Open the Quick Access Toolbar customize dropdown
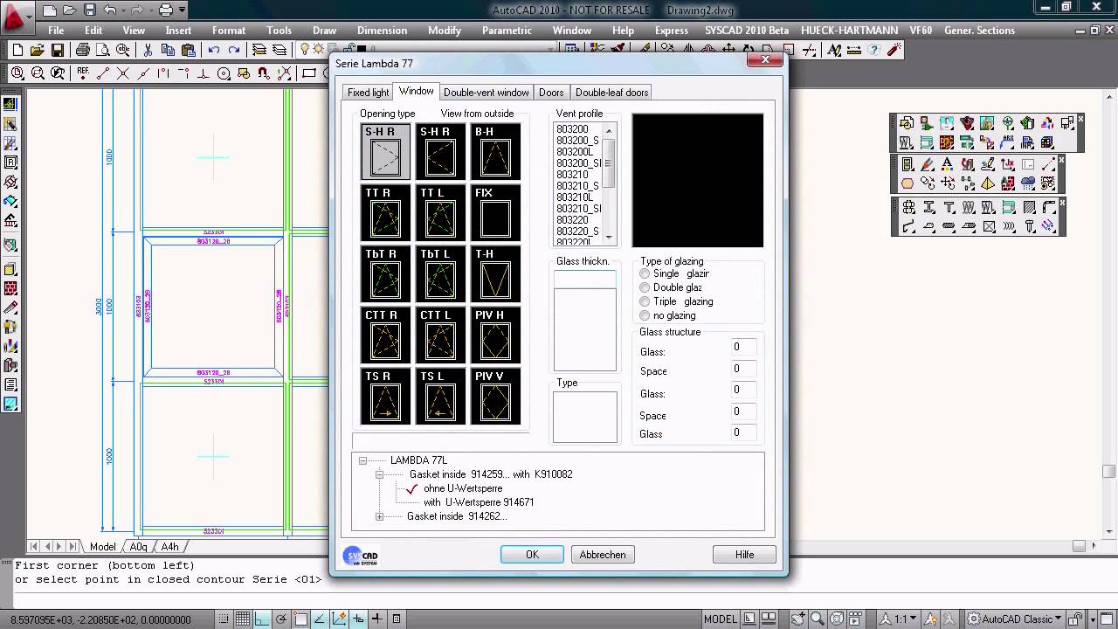Viewport: 1118px width, 629px height. tap(182, 10)
